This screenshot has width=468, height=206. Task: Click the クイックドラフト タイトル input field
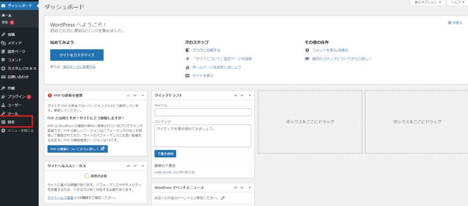203,113
